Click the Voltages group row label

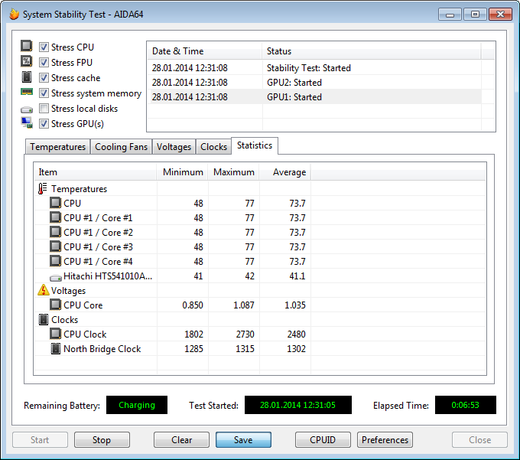pyautogui.click(x=68, y=291)
